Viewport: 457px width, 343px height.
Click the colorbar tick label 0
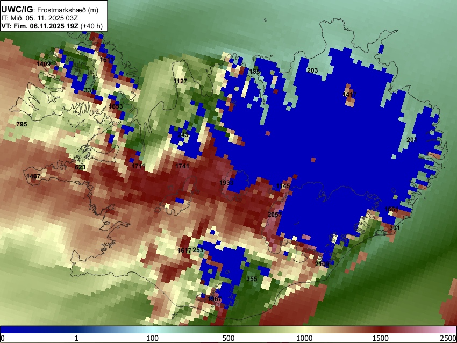tap(3, 338)
